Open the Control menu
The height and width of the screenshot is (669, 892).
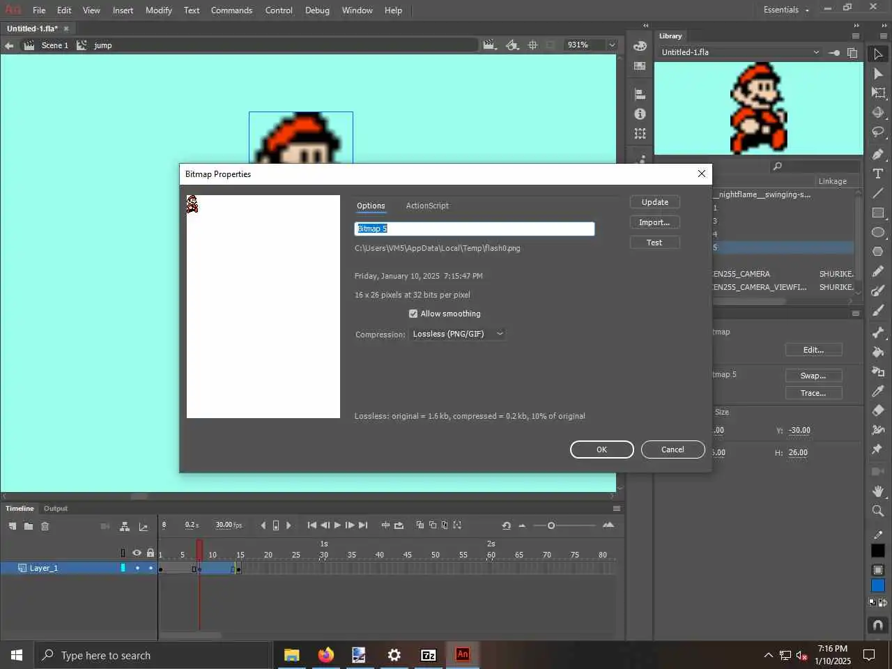[279, 10]
